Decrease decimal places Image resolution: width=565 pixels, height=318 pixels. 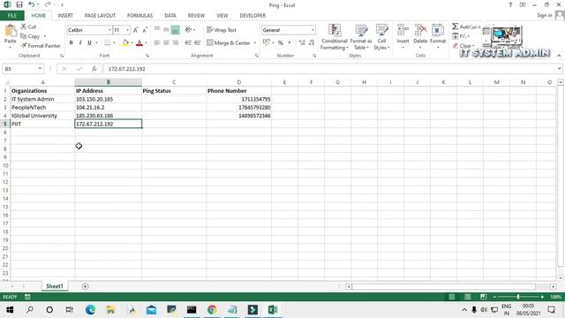(x=312, y=43)
